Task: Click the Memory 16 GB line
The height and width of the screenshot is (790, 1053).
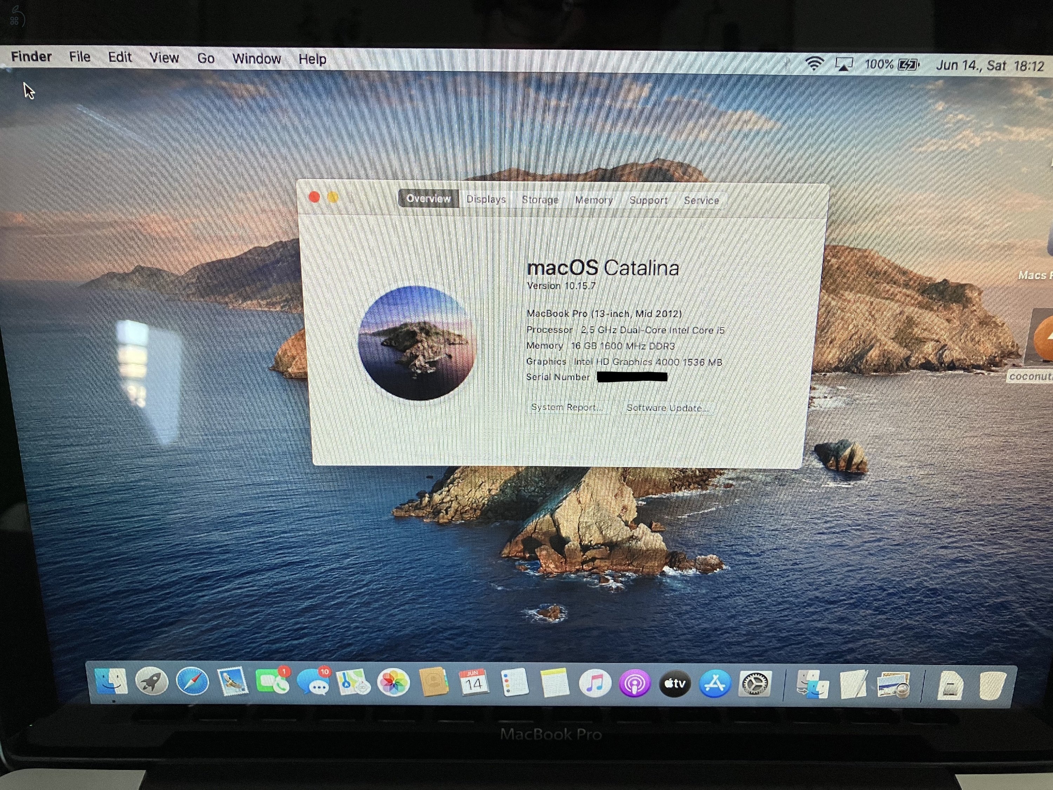Action: [600, 346]
